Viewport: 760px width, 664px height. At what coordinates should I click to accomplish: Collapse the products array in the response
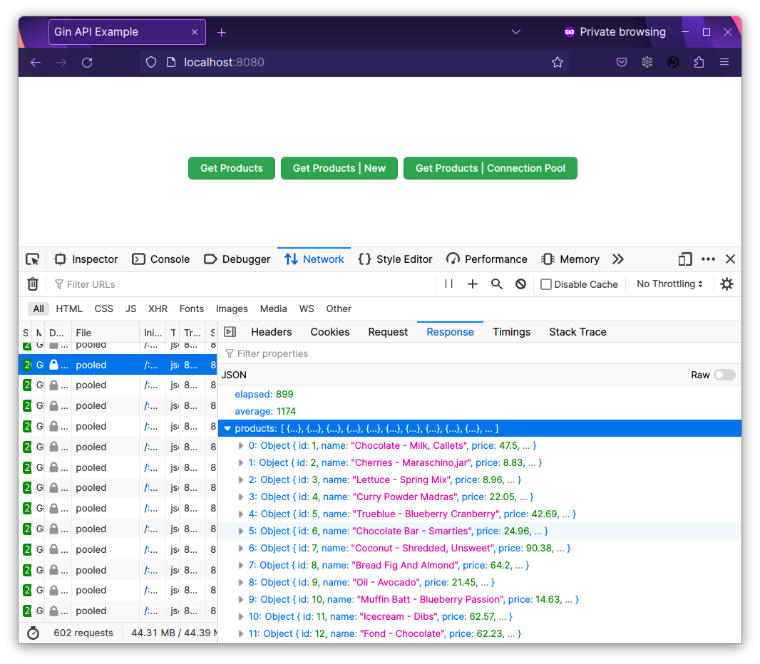(227, 428)
